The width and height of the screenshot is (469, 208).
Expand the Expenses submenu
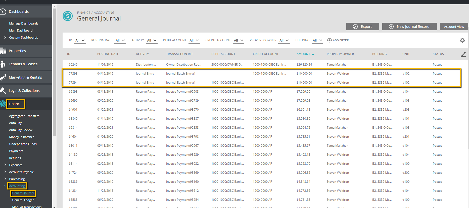tap(5, 165)
